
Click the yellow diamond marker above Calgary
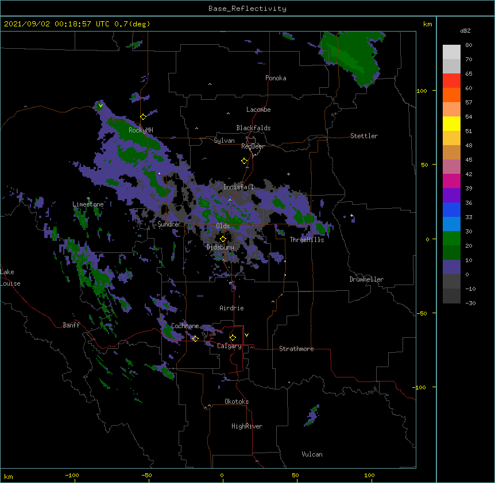233,338
